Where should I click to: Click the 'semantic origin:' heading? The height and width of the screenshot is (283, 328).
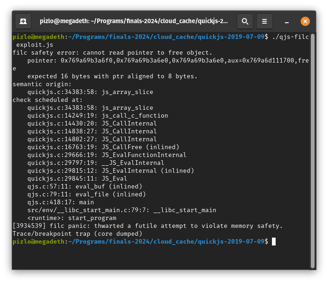click(42, 84)
